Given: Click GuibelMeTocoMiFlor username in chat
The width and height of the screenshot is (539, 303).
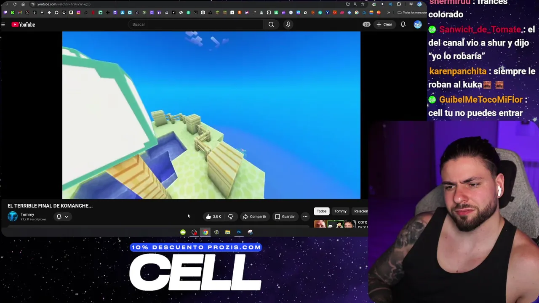Looking at the screenshot, I should pyautogui.click(x=480, y=100).
